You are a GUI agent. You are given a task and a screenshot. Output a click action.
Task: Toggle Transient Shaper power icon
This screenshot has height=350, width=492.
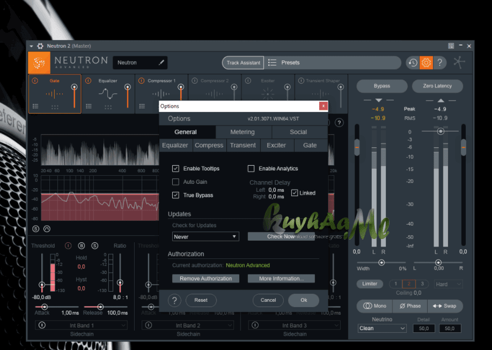coord(301,80)
